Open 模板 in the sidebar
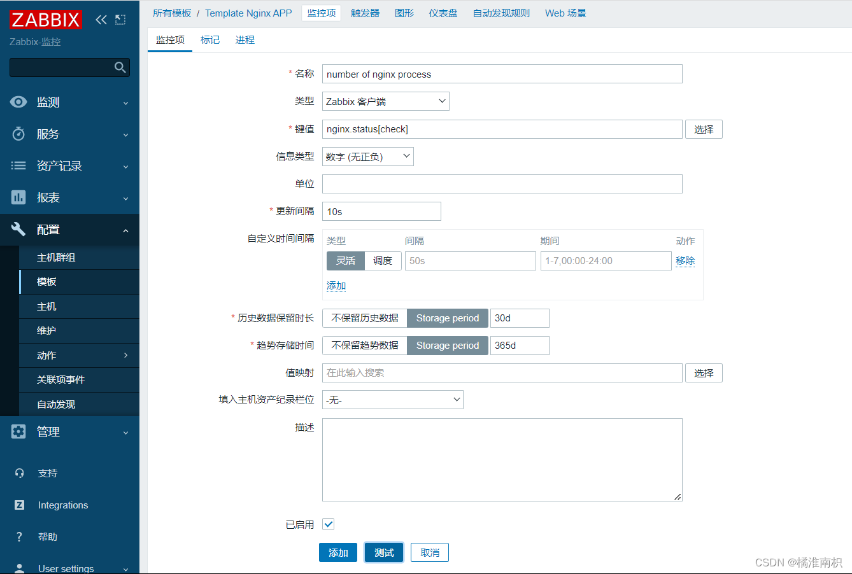Viewport: 852px width, 574px height. click(x=80, y=282)
